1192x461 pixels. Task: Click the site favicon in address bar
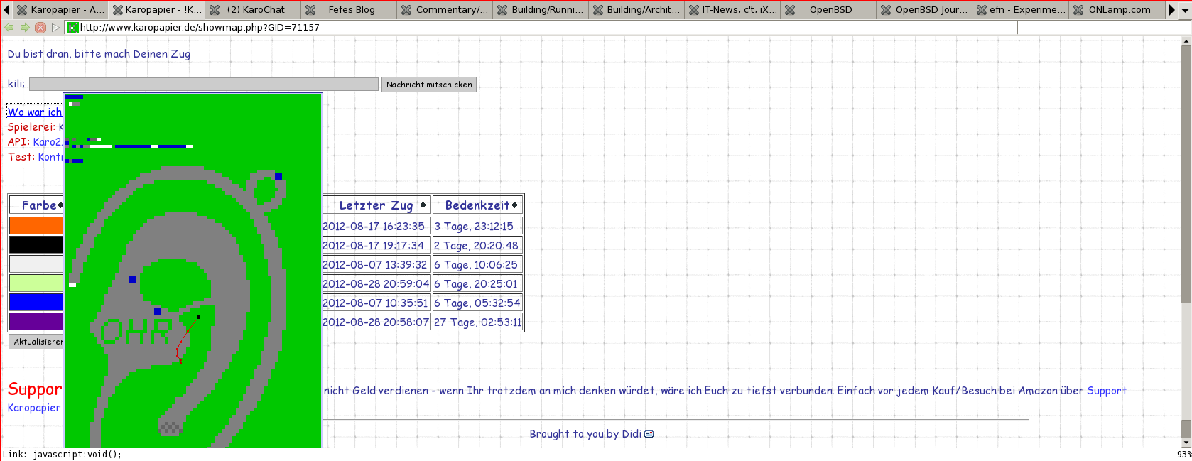[x=72, y=28]
